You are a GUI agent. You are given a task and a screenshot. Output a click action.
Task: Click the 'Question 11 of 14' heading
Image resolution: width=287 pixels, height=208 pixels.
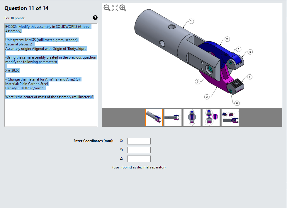click(26, 8)
